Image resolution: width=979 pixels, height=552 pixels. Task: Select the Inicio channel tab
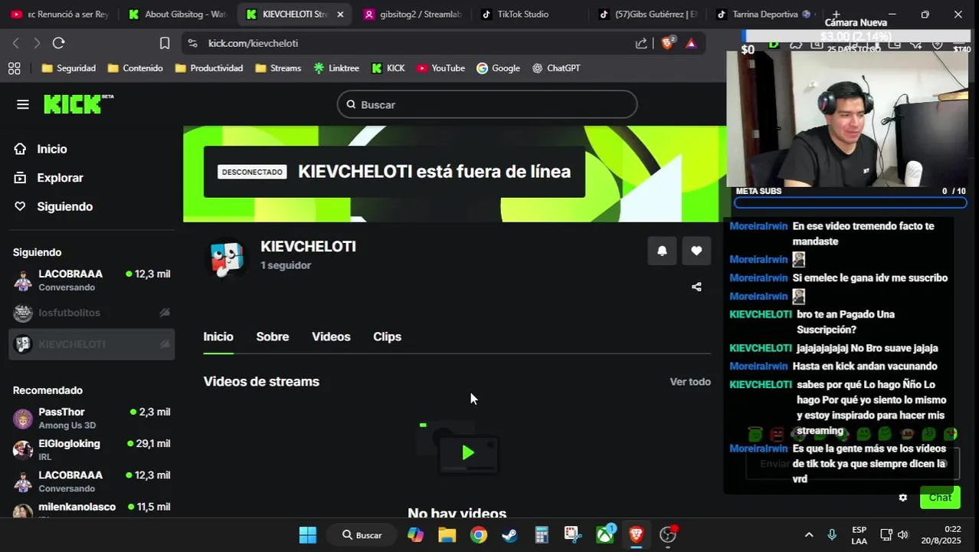[218, 337]
